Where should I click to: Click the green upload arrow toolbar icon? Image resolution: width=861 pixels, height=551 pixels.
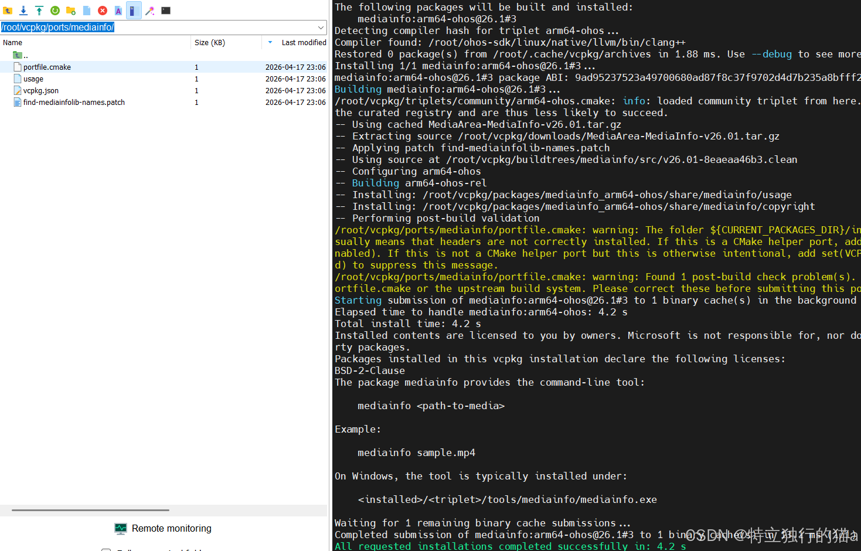tap(39, 11)
